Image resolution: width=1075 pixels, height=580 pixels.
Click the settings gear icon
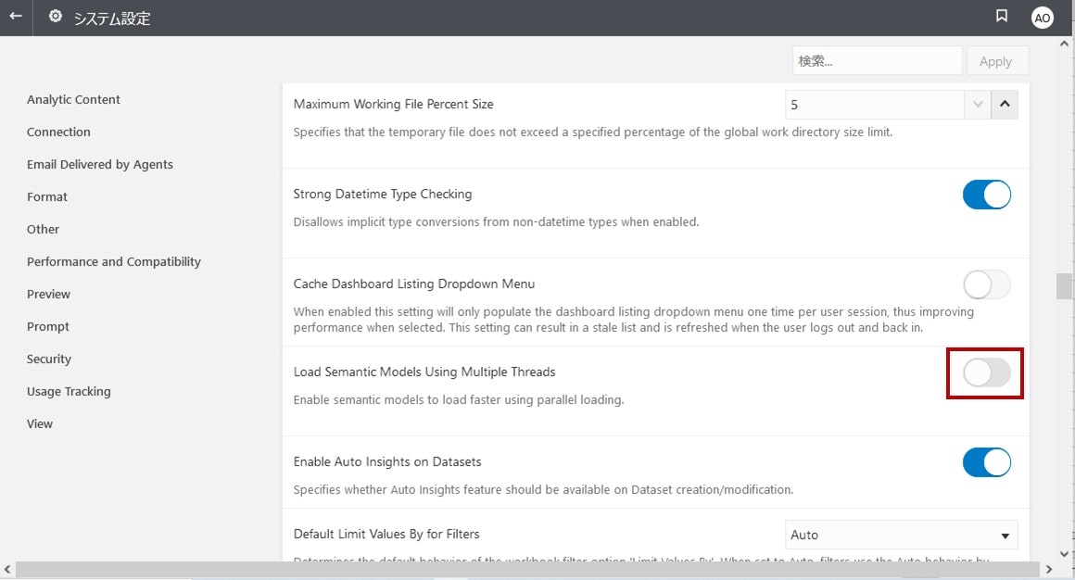(x=56, y=17)
